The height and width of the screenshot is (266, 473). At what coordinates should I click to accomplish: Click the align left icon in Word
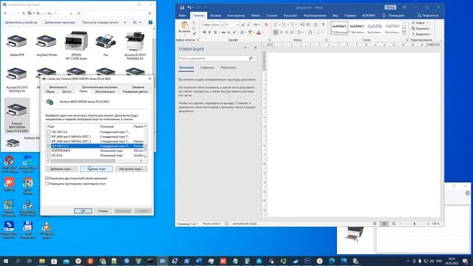coord(276,33)
